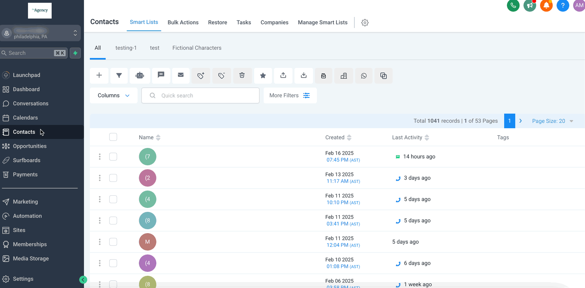Click the trash delete icon in toolbar
The height and width of the screenshot is (288, 585).
pyautogui.click(x=242, y=76)
